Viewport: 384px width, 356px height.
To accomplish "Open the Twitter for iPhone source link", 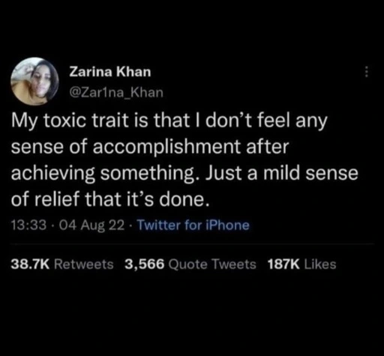I will [193, 225].
